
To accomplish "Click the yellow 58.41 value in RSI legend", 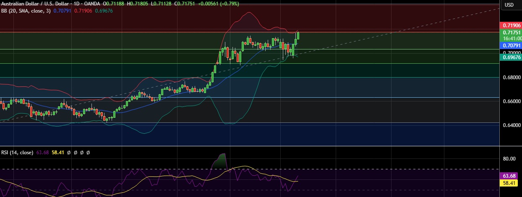I will point(57,153).
